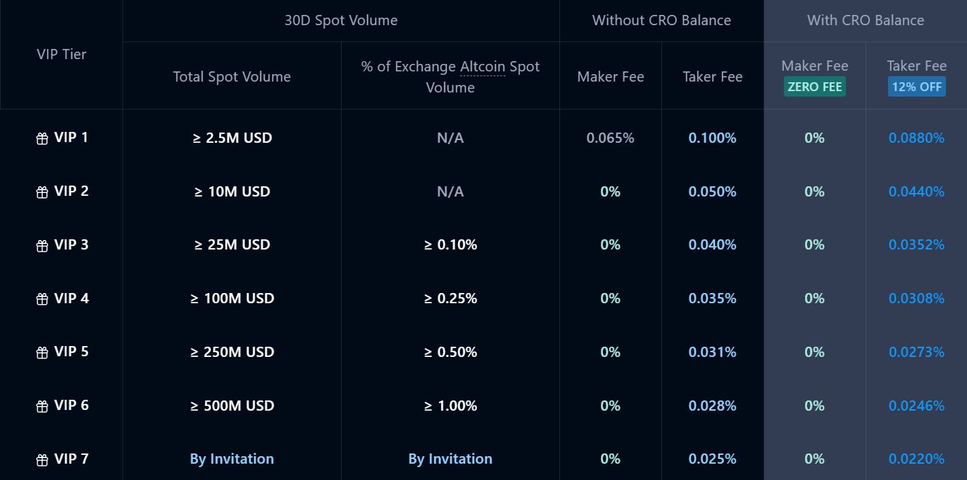Click the ZERO FEE badge under Maker Fee
The image size is (967, 480).
815,87
